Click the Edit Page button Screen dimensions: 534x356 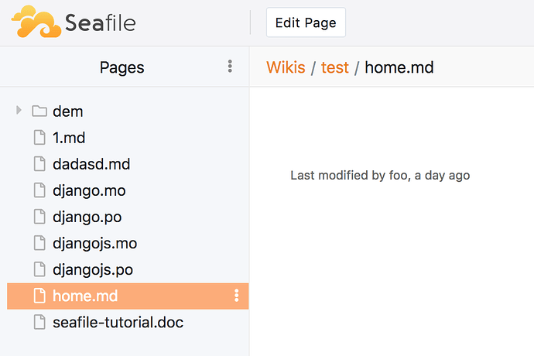(306, 22)
